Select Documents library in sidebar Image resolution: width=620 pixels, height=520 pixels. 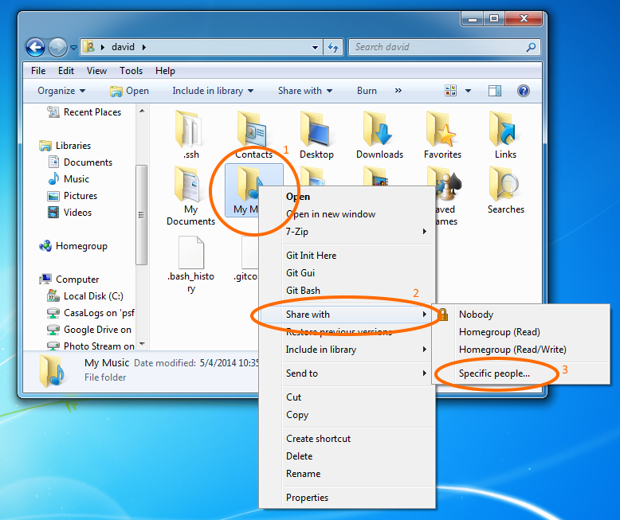80,162
